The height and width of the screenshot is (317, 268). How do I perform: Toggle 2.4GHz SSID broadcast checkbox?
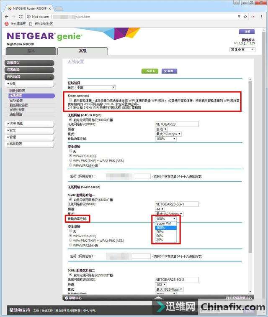click(70, 119)
